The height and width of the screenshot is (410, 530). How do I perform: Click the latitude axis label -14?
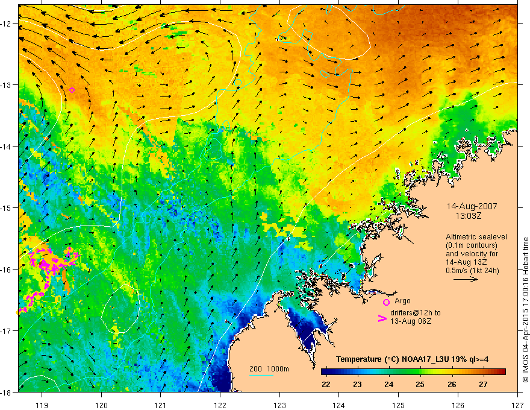[x=6, y=147]
